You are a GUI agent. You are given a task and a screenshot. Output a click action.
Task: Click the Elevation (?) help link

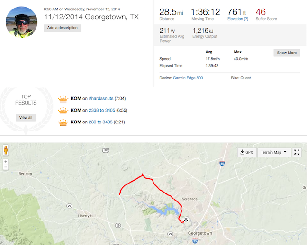[238, 19]
